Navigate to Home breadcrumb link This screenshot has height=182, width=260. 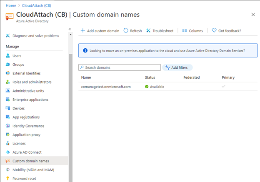pos(11,5)
